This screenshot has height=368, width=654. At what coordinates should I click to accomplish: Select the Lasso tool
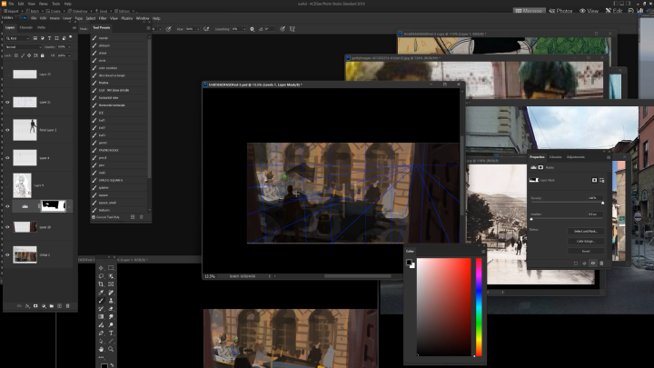coord(101,276)
